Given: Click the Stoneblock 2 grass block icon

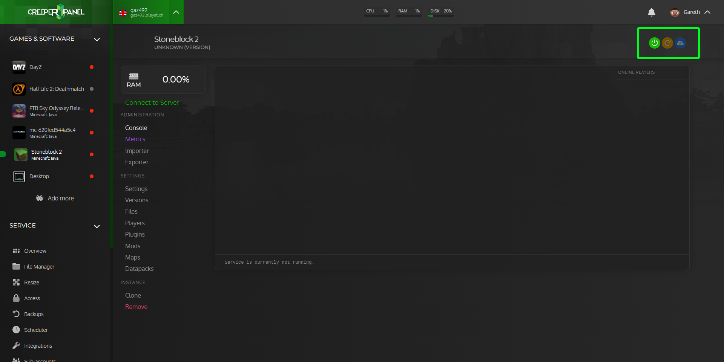Looking at the screenshot, I should pos(21,154).
